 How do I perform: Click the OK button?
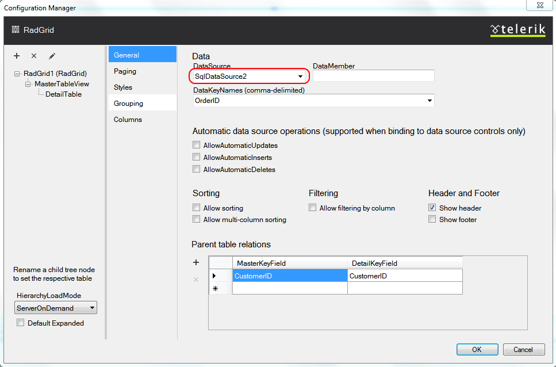[x=477, y=349]
